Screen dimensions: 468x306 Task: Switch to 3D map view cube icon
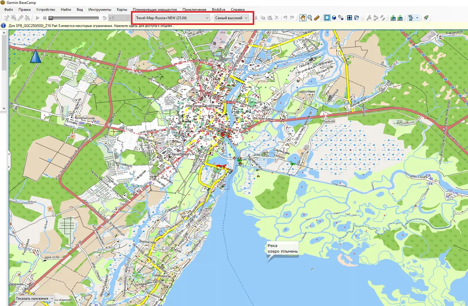tap(334, 18)
